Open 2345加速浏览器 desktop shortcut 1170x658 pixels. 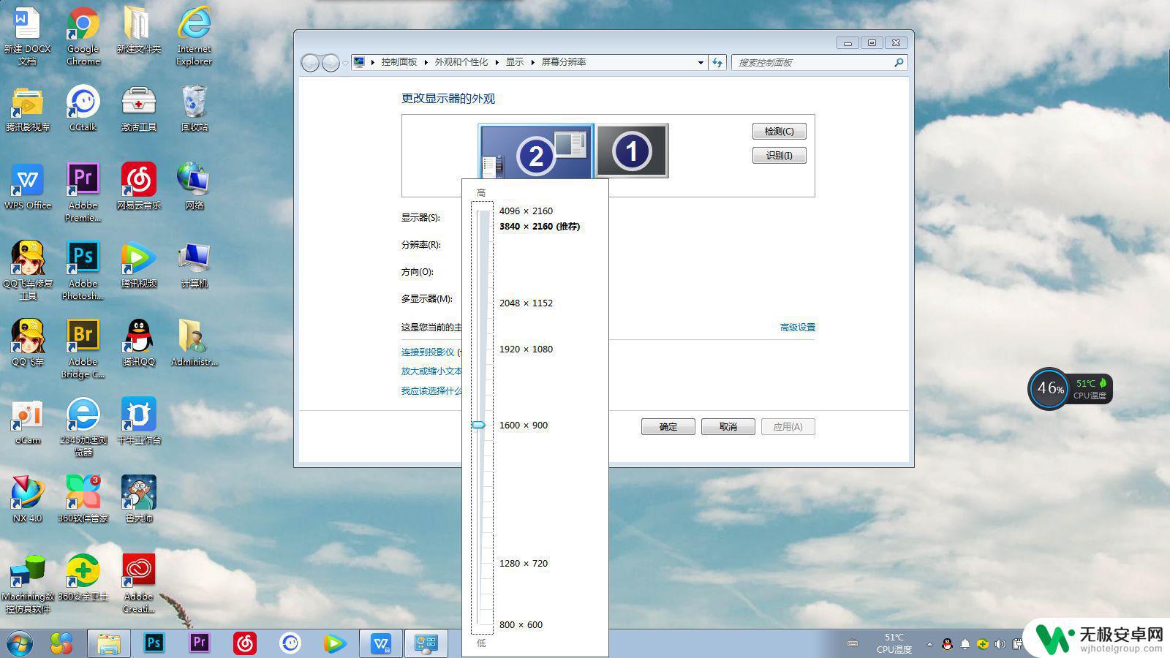pyautogui.click(x=83, y=427)
